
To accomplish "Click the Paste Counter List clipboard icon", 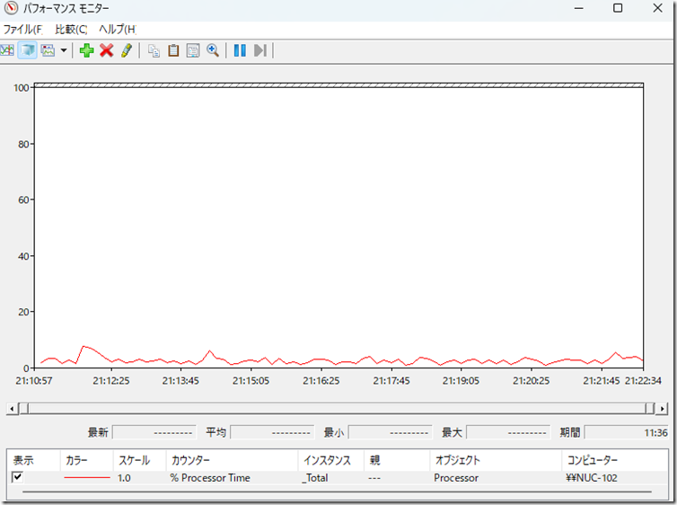I will tap(173, 50).
